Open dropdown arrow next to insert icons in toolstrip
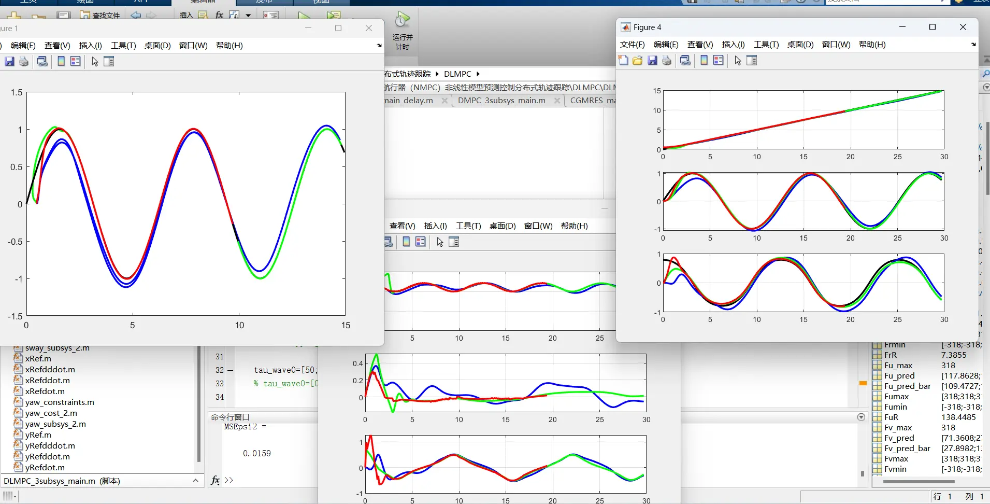 click(x=248, y=16)
